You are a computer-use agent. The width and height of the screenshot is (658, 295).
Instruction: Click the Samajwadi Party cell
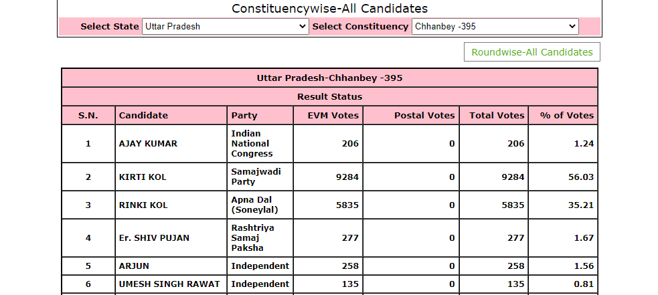click(260, 177)
